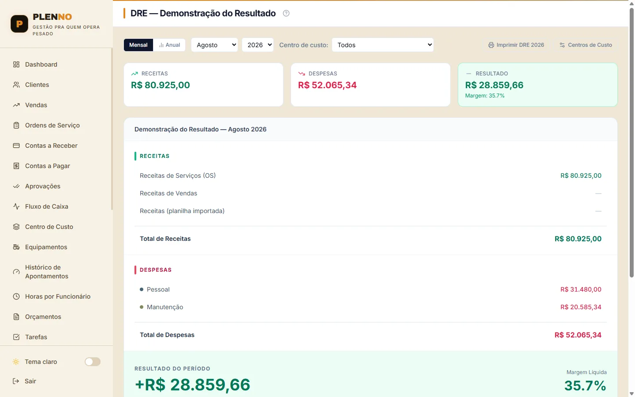Toggle the Tema claro switch
This screenshot has height=397, width=635.
coord(93,362)
